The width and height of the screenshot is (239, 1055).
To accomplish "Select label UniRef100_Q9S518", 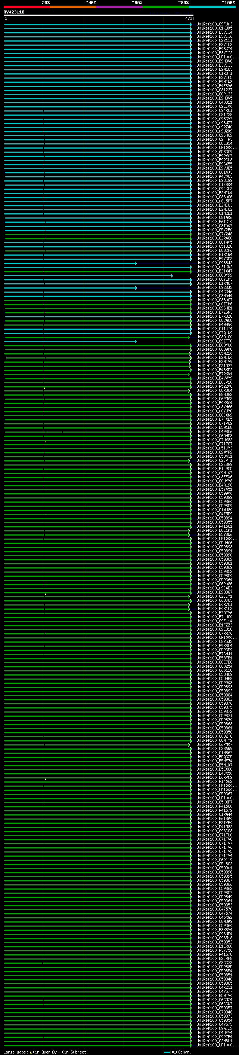I will (214, 938).
